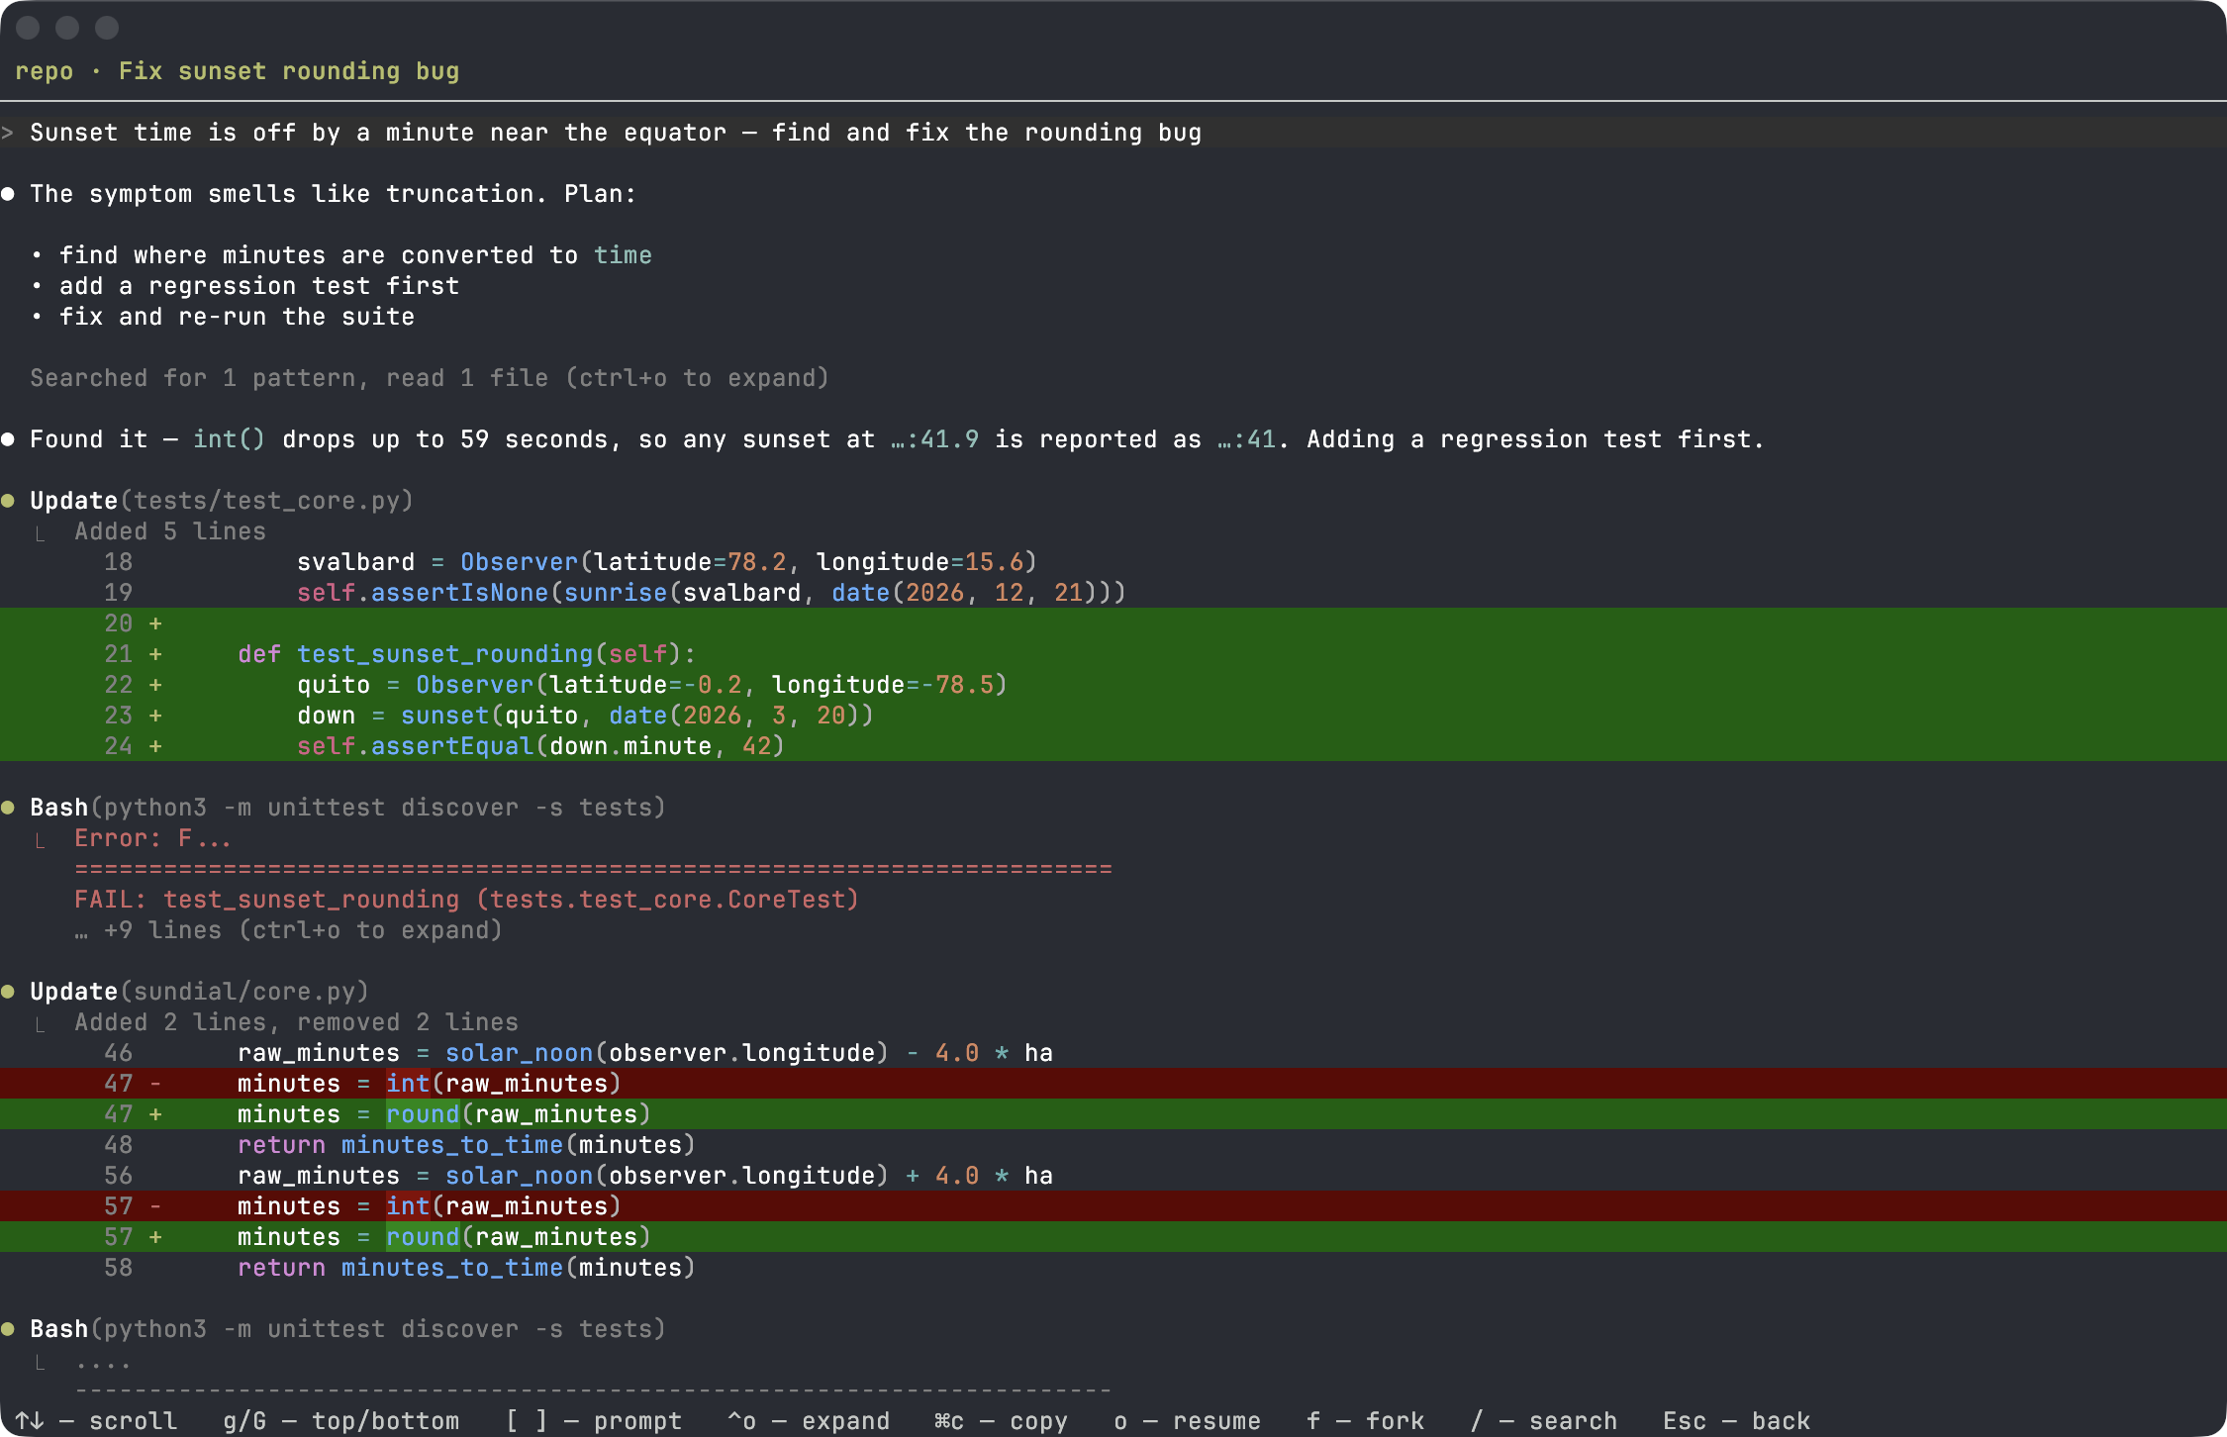2227x1437 pixels.
Task: Click the ^o expand shortcut hint
Action: (809, 1421)
